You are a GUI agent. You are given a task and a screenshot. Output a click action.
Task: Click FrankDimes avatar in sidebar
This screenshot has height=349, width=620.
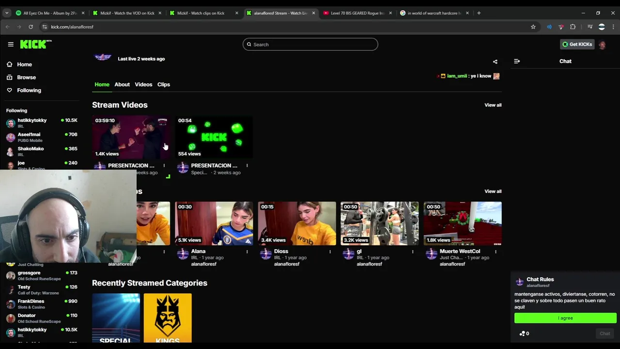[11, 304]
